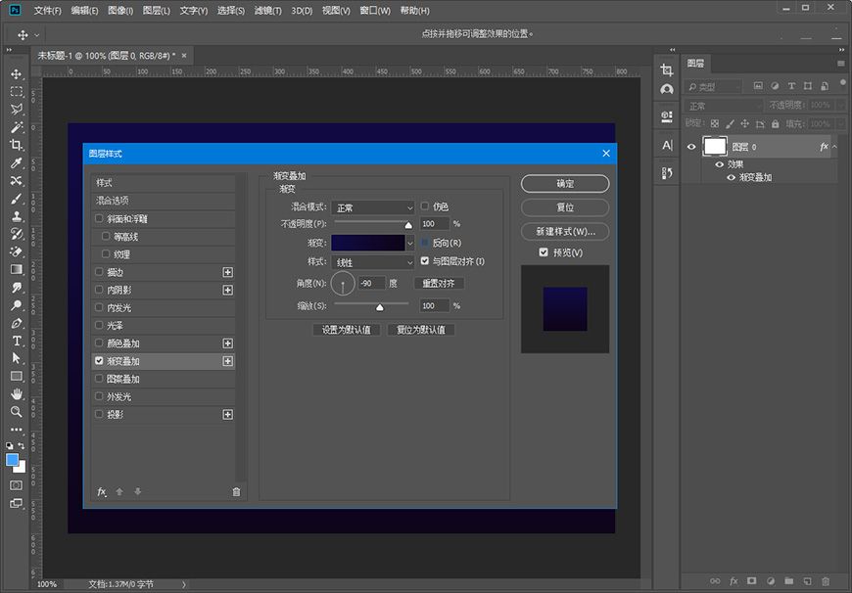Enable the 描边 checkbox
Image resolution: width=852 pixels, height=593 pixels.
point(99,271)
